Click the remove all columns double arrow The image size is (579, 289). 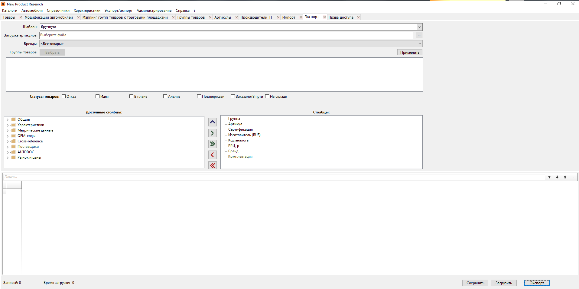(x=213, y=165)
